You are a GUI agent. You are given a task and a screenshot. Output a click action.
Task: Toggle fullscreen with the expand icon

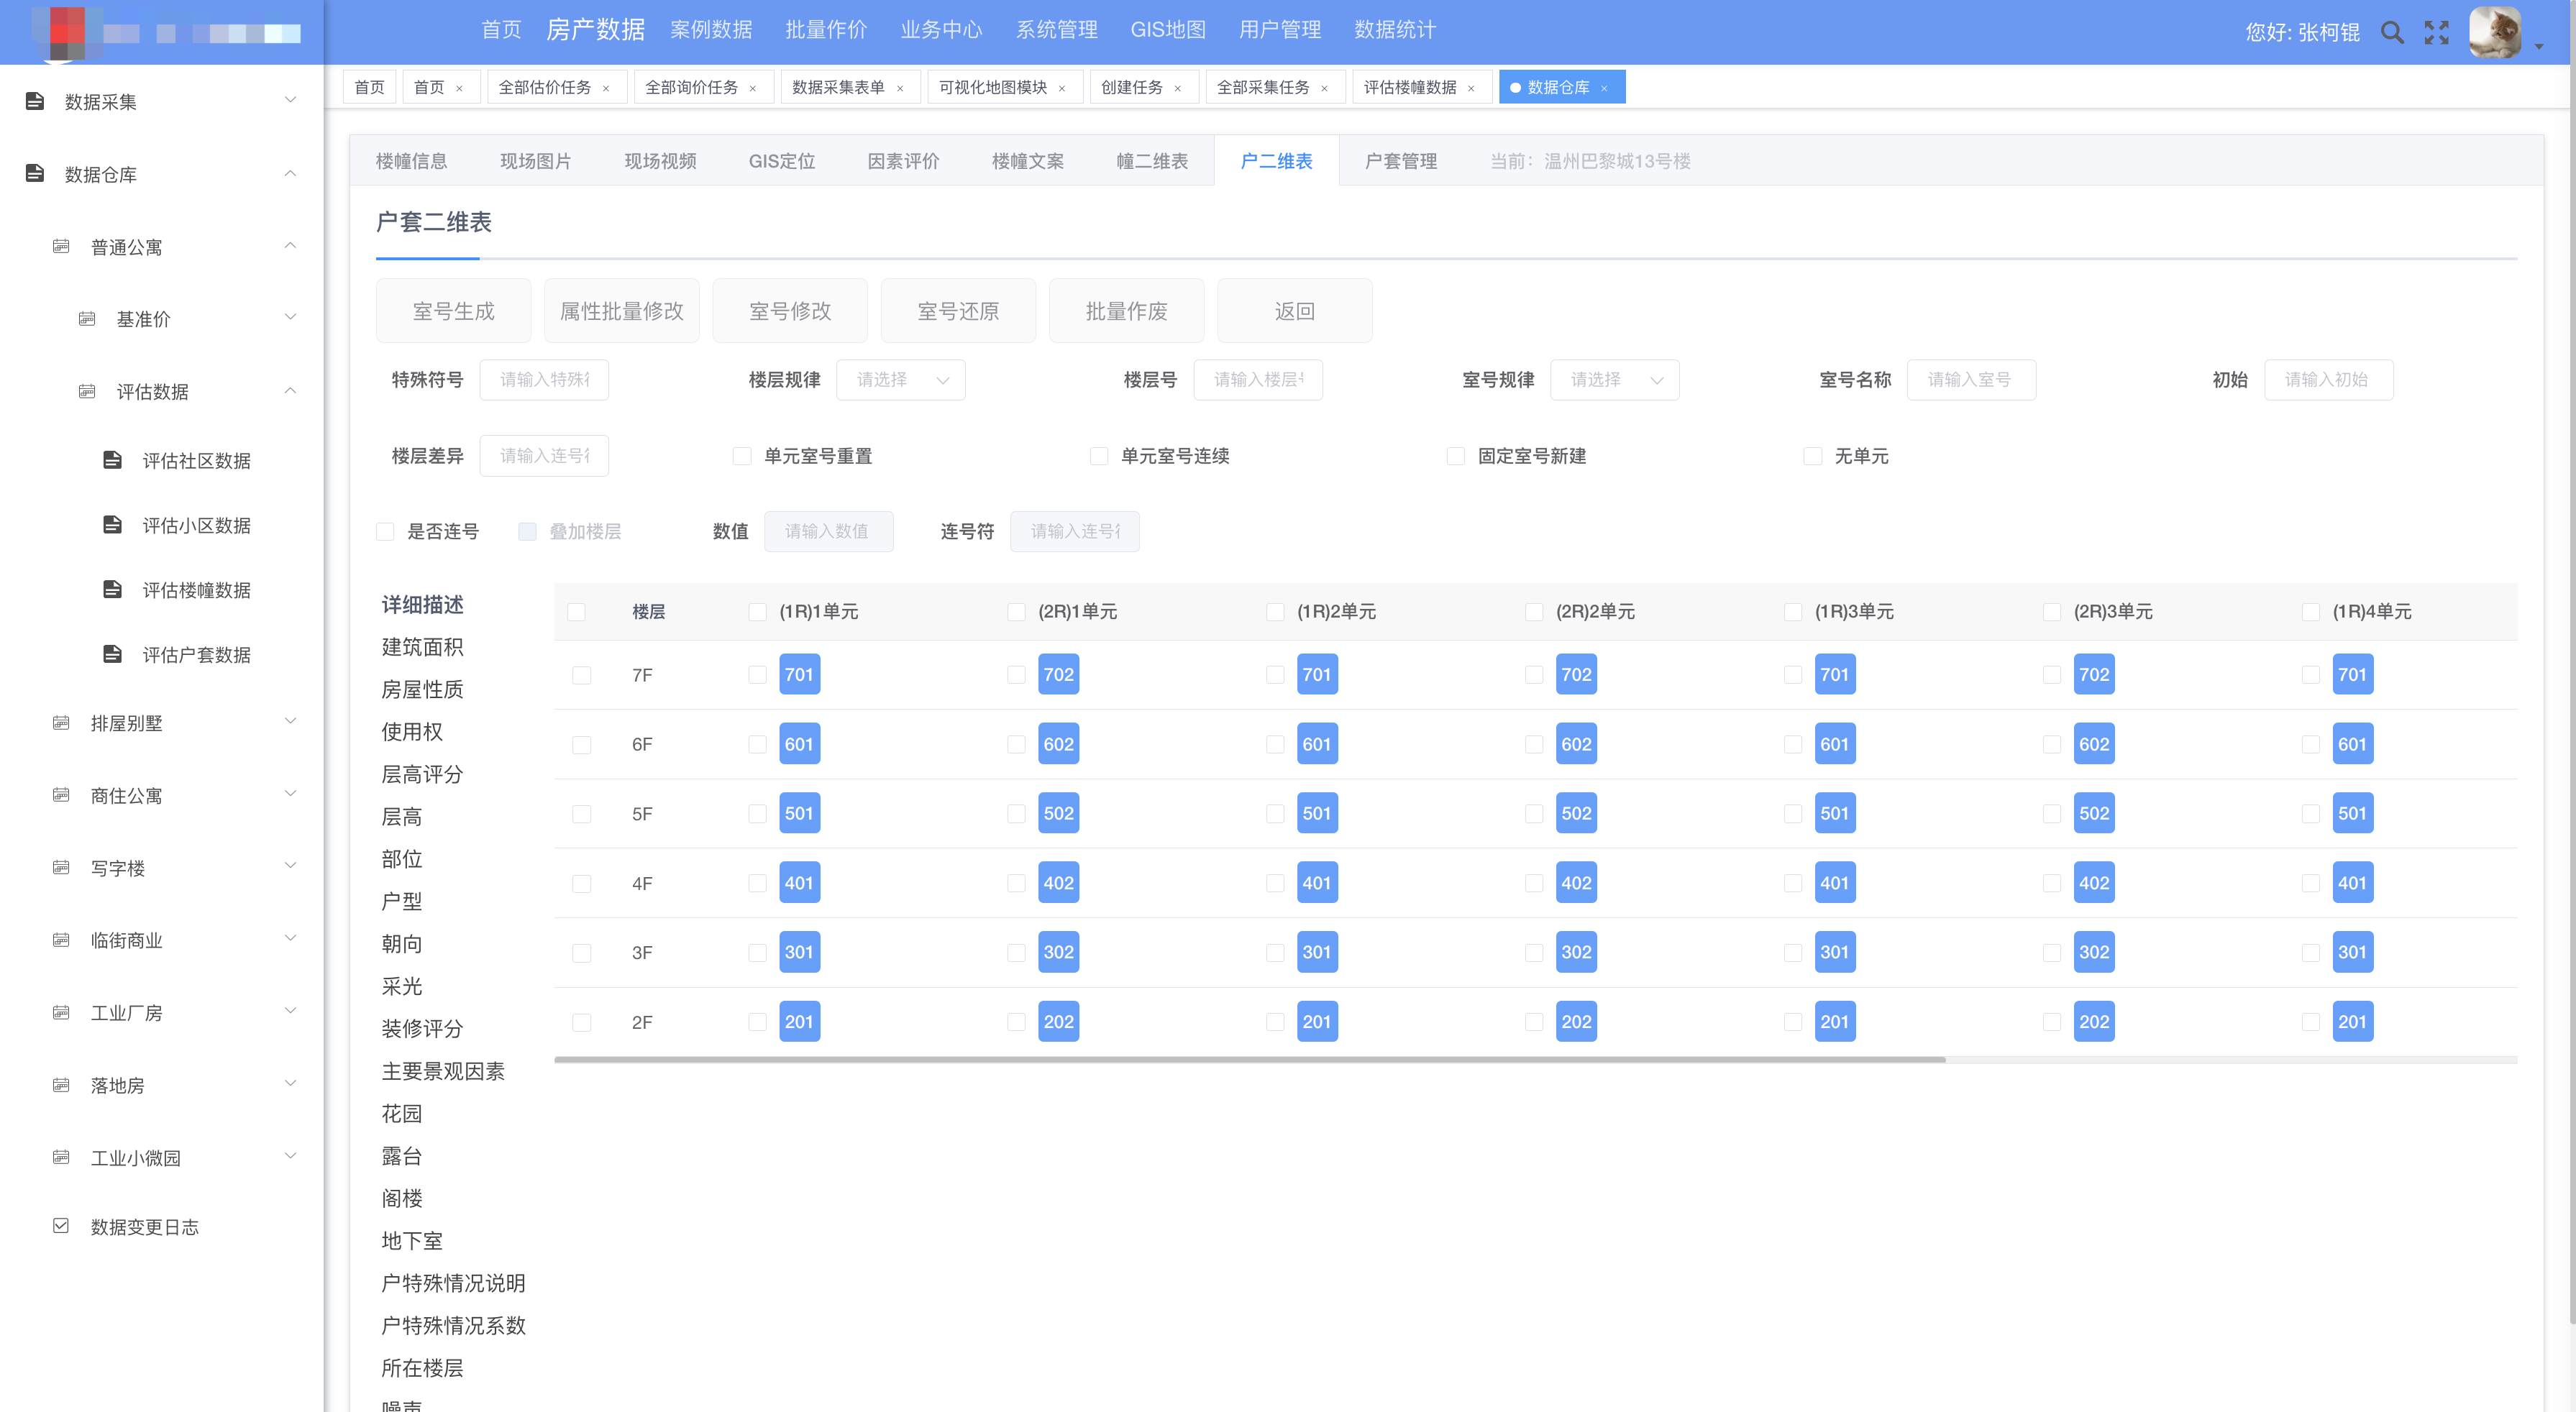2437,32
